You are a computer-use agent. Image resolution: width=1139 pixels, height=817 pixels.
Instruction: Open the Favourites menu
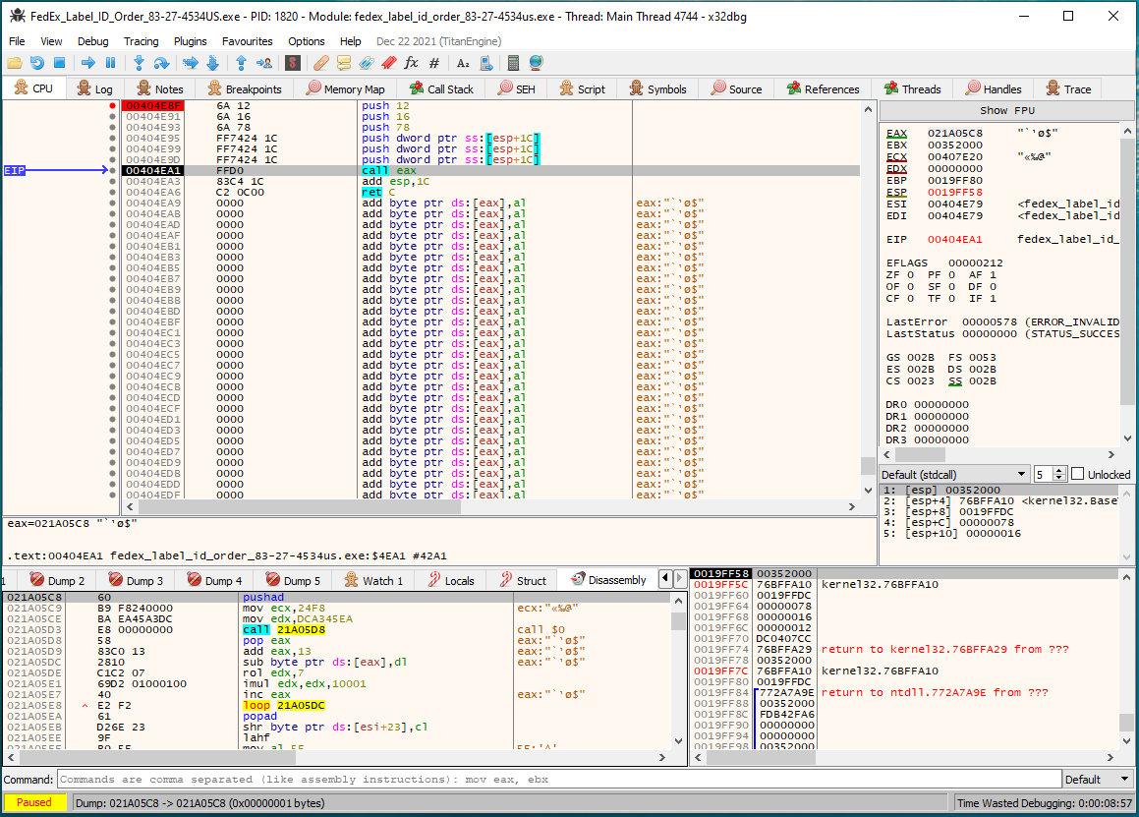(x=248, y=41)
